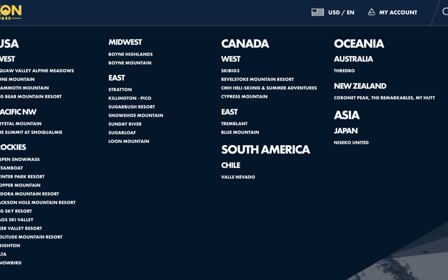448x280 pixels.
Task: Visit Aspen Snowmass
Action: click(20, 159)
